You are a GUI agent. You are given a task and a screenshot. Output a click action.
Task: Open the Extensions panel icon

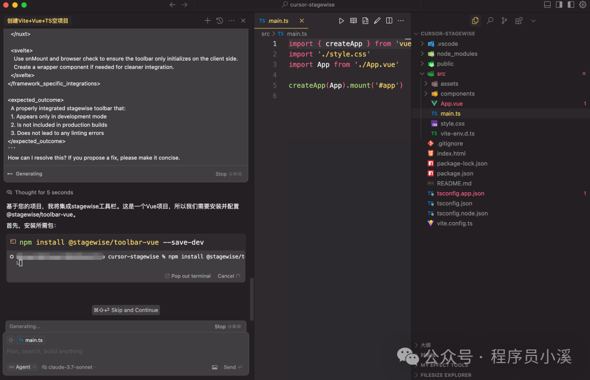518,20
